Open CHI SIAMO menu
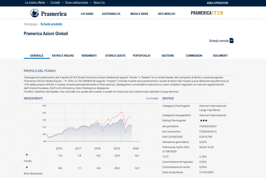Image resolution: width=266 pixels, height=178 pixels. [x=87, y=14]
